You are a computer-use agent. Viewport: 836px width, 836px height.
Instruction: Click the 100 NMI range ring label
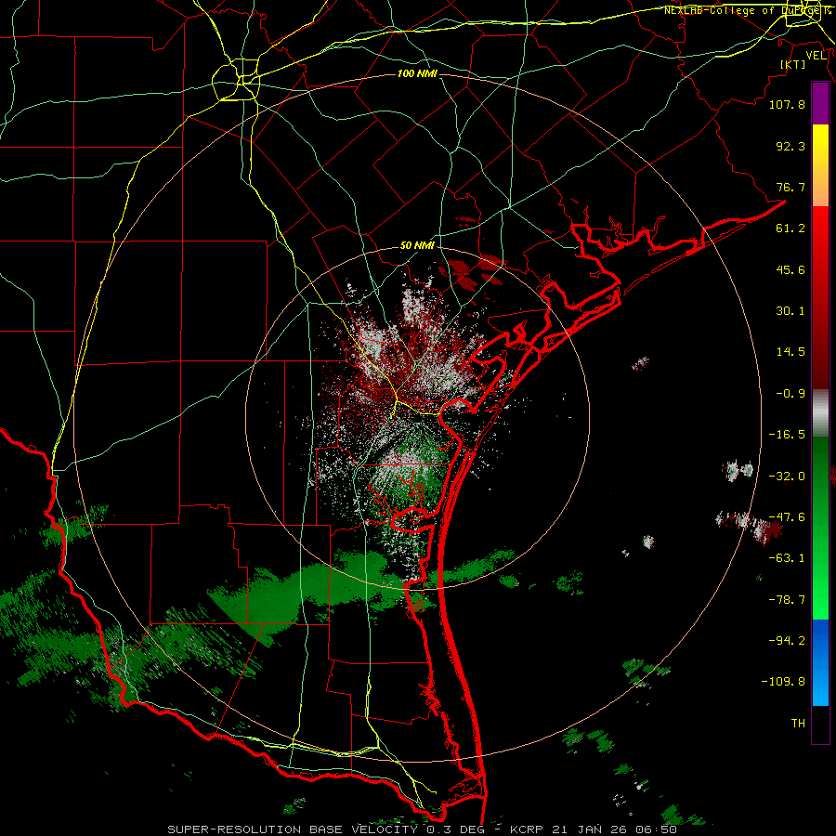(x=417, y=73)
